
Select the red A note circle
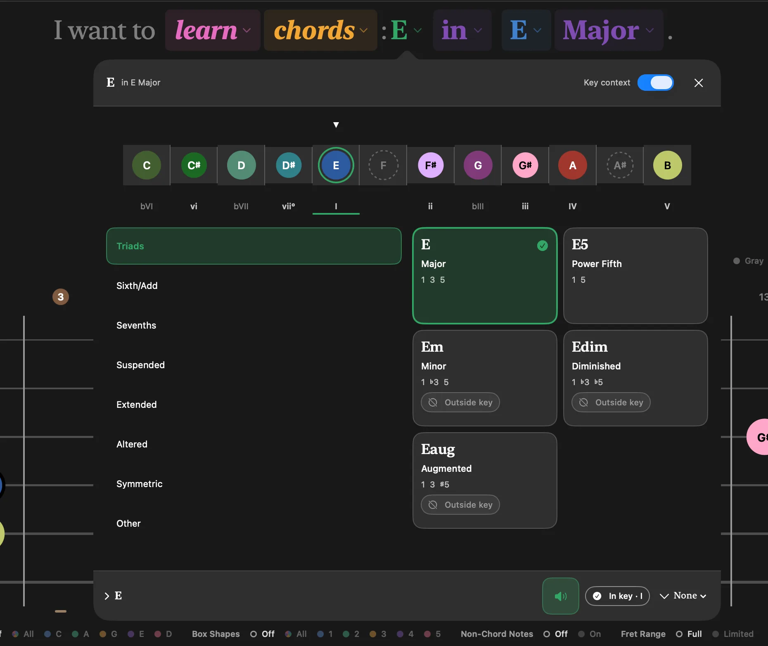point(573,165)
